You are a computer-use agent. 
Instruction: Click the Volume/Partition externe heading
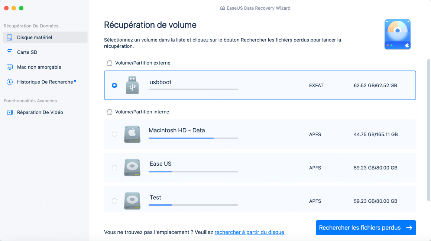click(143, 63)
